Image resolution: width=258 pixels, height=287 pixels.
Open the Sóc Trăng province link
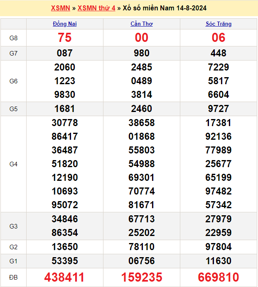pyautogui.click(x=219, y=24)
